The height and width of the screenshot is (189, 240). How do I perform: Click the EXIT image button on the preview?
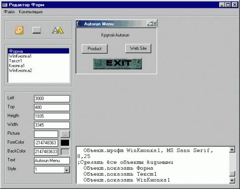117,63
